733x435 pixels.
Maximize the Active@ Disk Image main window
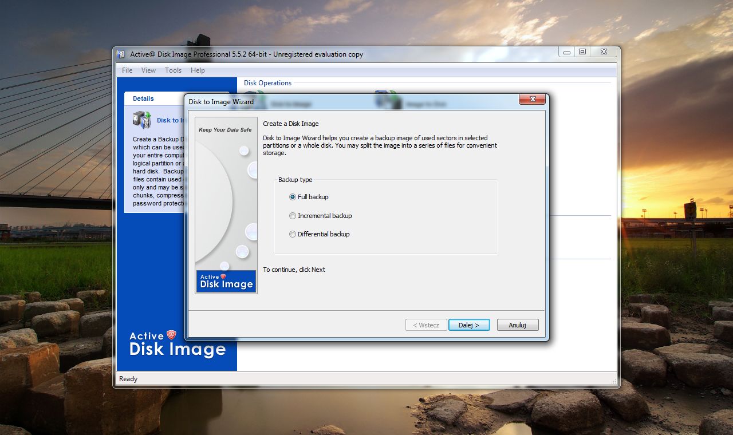point(582,52)
